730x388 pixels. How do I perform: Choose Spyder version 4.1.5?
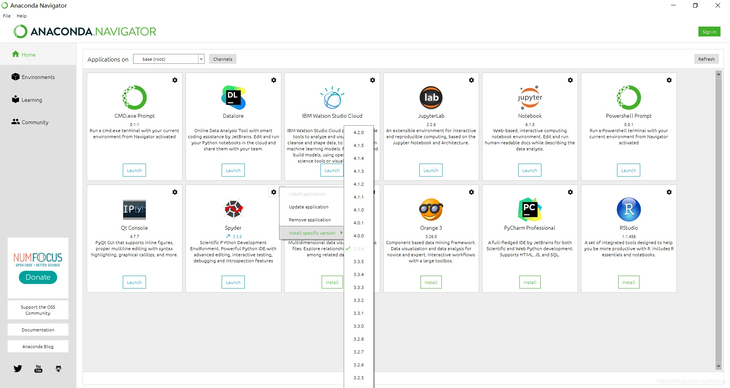[359, 145]
